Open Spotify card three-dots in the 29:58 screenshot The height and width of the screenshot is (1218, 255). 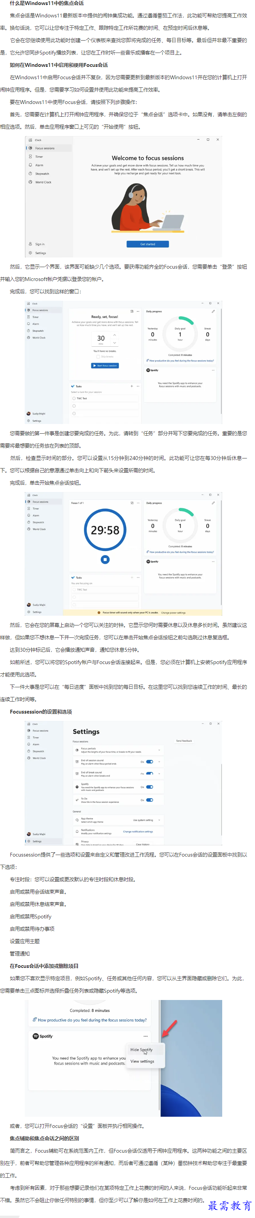(x=213, y=562)
